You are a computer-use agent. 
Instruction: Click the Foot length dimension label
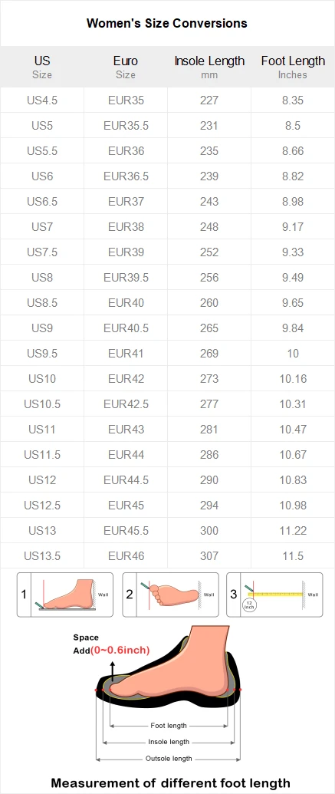[x=169, y=726]
